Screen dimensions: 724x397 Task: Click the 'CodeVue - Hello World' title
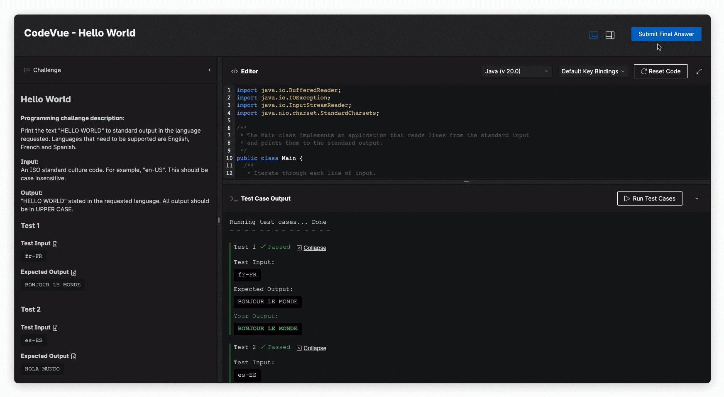click(x=80, y=33)
